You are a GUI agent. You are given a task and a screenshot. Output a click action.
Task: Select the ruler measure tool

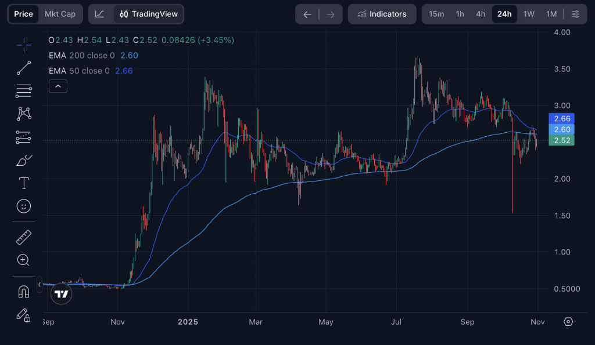[24, 237]
